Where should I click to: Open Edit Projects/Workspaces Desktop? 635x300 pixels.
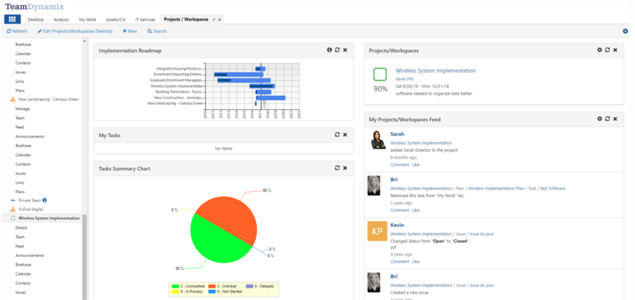[75, 31]
